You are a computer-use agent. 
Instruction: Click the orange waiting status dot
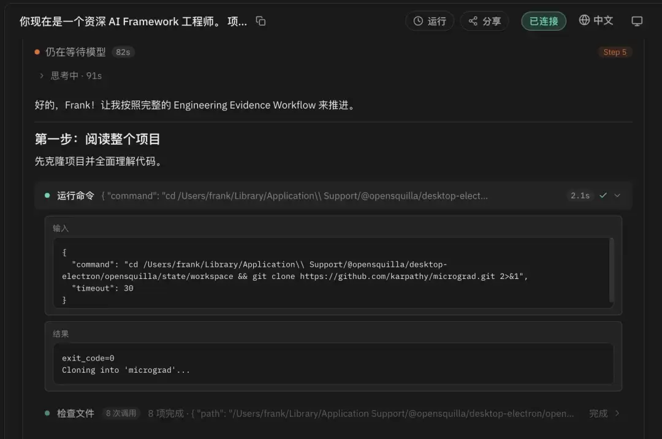click(37, 52)
